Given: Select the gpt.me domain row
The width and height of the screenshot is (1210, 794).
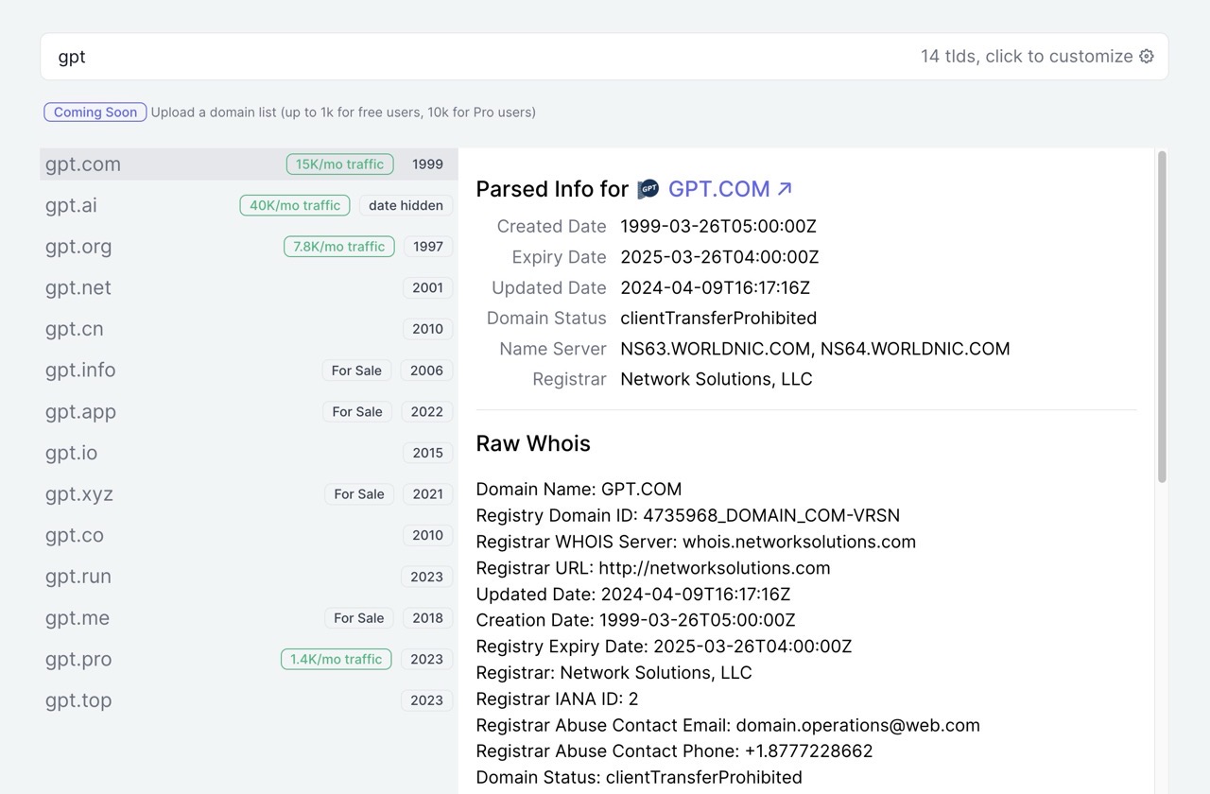Looking at the screenshot, I should [x=249, y=617].
